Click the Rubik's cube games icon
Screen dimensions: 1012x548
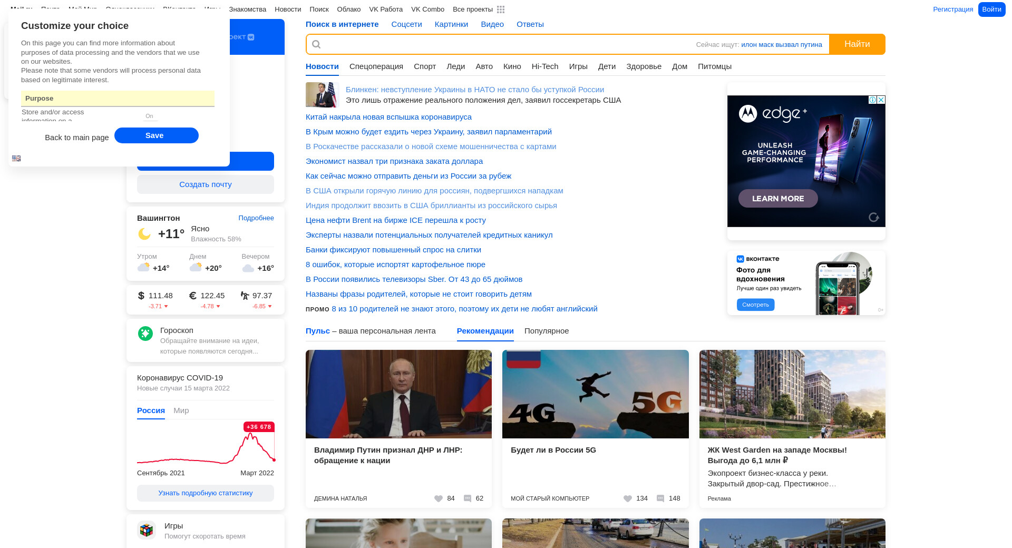pyautogui.click(x=147, y=530)
